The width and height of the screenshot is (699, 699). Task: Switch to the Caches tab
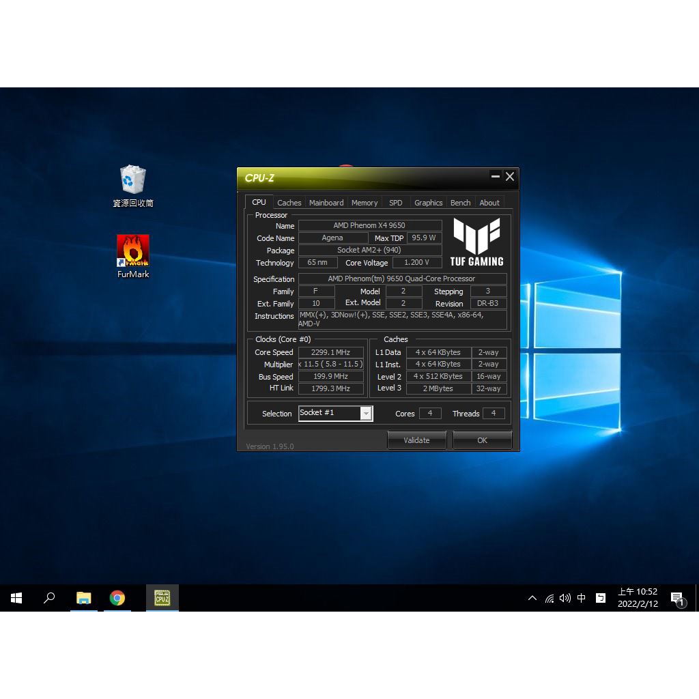pos(289,203)
